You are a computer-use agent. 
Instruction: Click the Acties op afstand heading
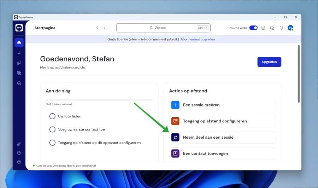[x=188, y=91]
